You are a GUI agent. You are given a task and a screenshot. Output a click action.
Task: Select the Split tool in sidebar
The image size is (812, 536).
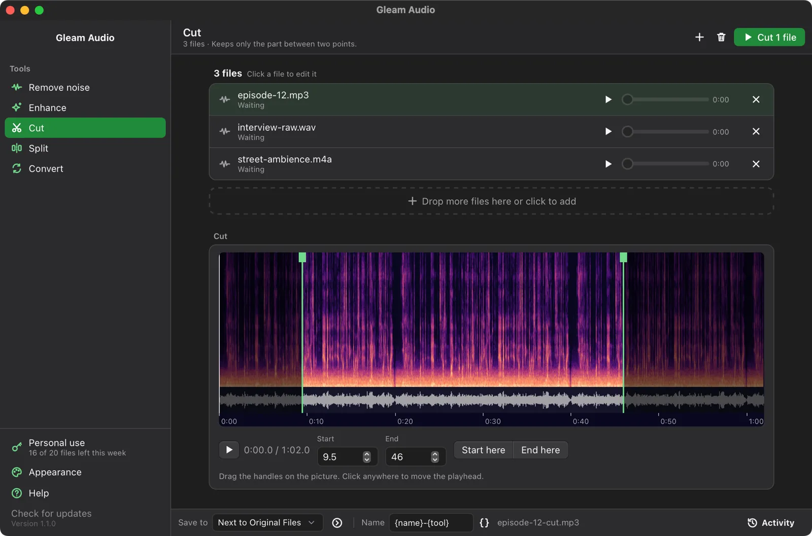[x=85, y=148]
